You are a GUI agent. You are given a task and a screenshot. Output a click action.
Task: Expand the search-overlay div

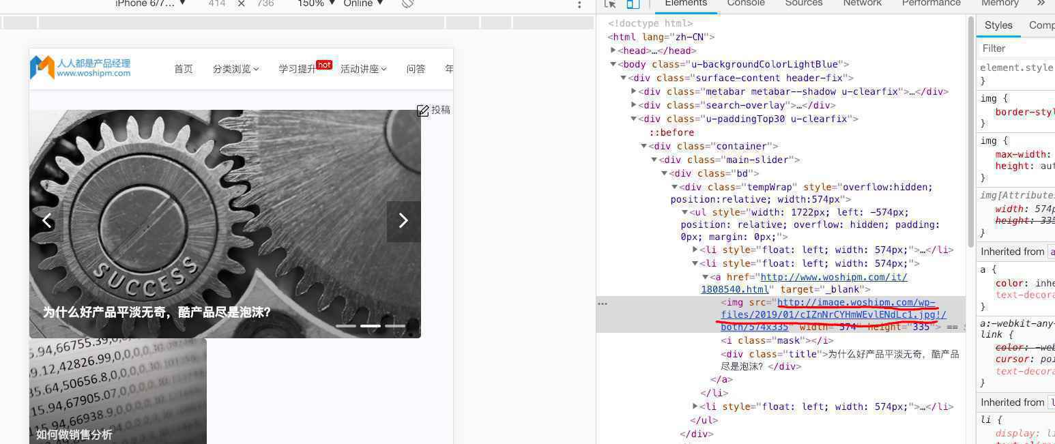634,105
